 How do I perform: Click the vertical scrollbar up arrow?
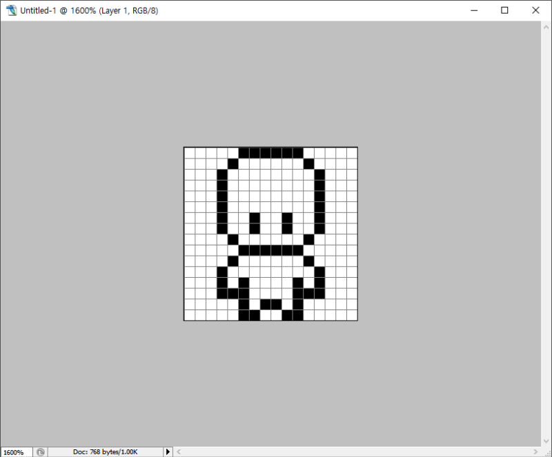[x=546, y=27]
